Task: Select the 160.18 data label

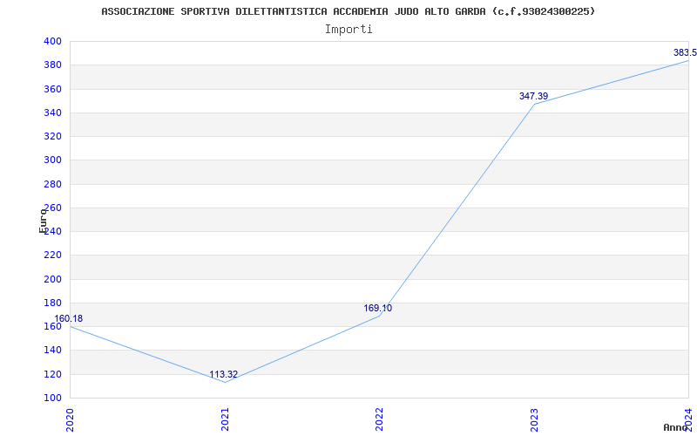Action: (x=69, y=318)
